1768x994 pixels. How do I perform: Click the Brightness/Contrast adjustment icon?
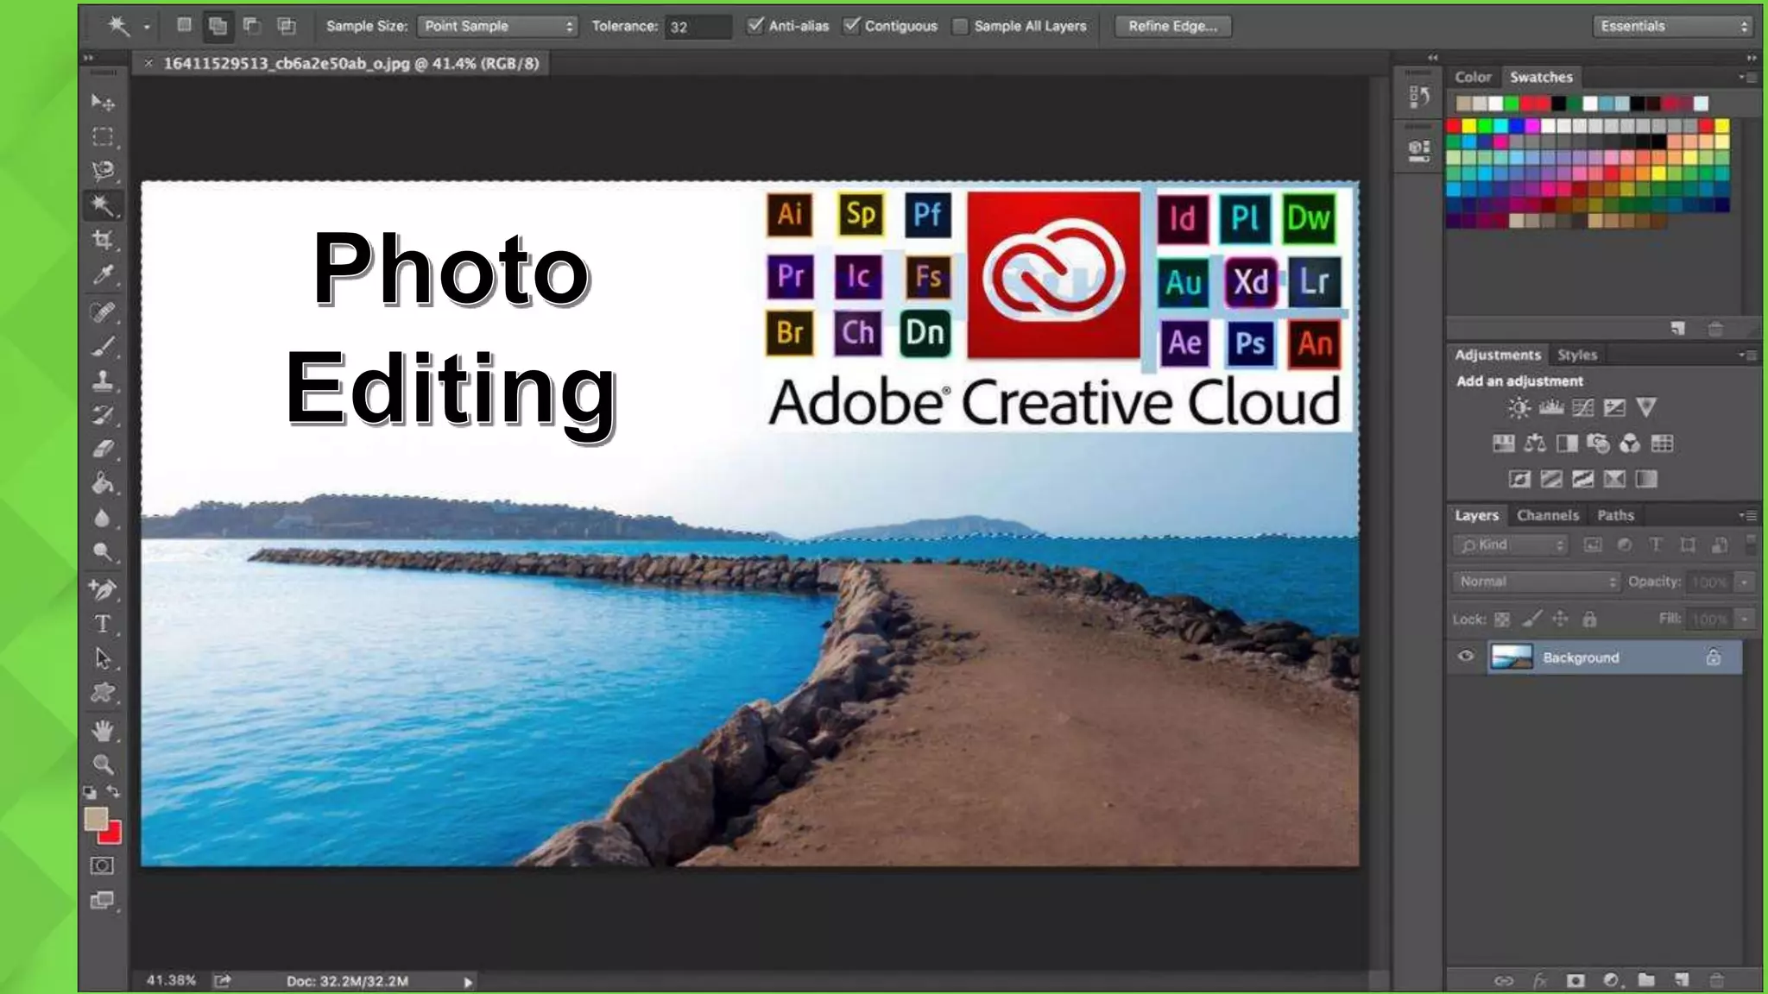pos(1519,407)
